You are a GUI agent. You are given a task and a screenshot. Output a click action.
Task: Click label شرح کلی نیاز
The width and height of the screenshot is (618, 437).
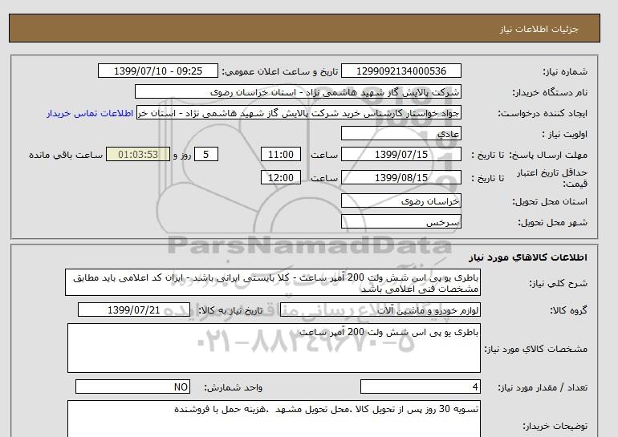point(558,283)
